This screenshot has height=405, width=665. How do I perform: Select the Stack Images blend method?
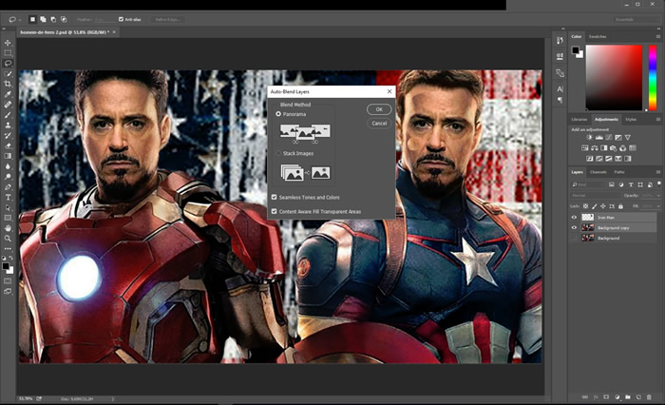pyautogui.click(x=278, y=153)
